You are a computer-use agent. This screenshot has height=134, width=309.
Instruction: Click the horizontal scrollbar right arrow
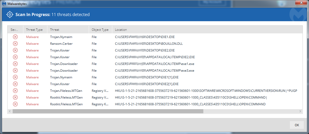(x=300, y=111)
